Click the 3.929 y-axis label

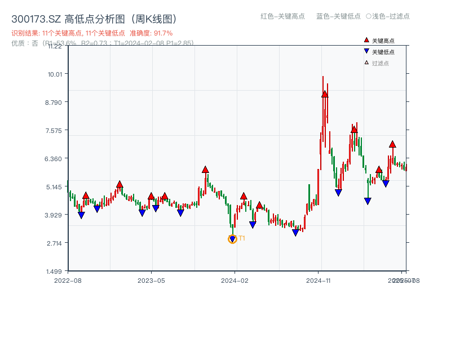pyautogui.click(x=53, y=215)
